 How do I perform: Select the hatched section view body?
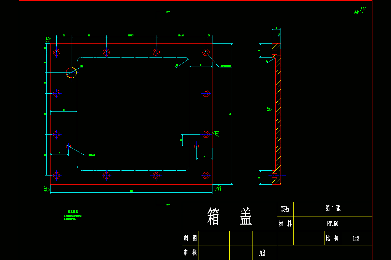(277, 114)
